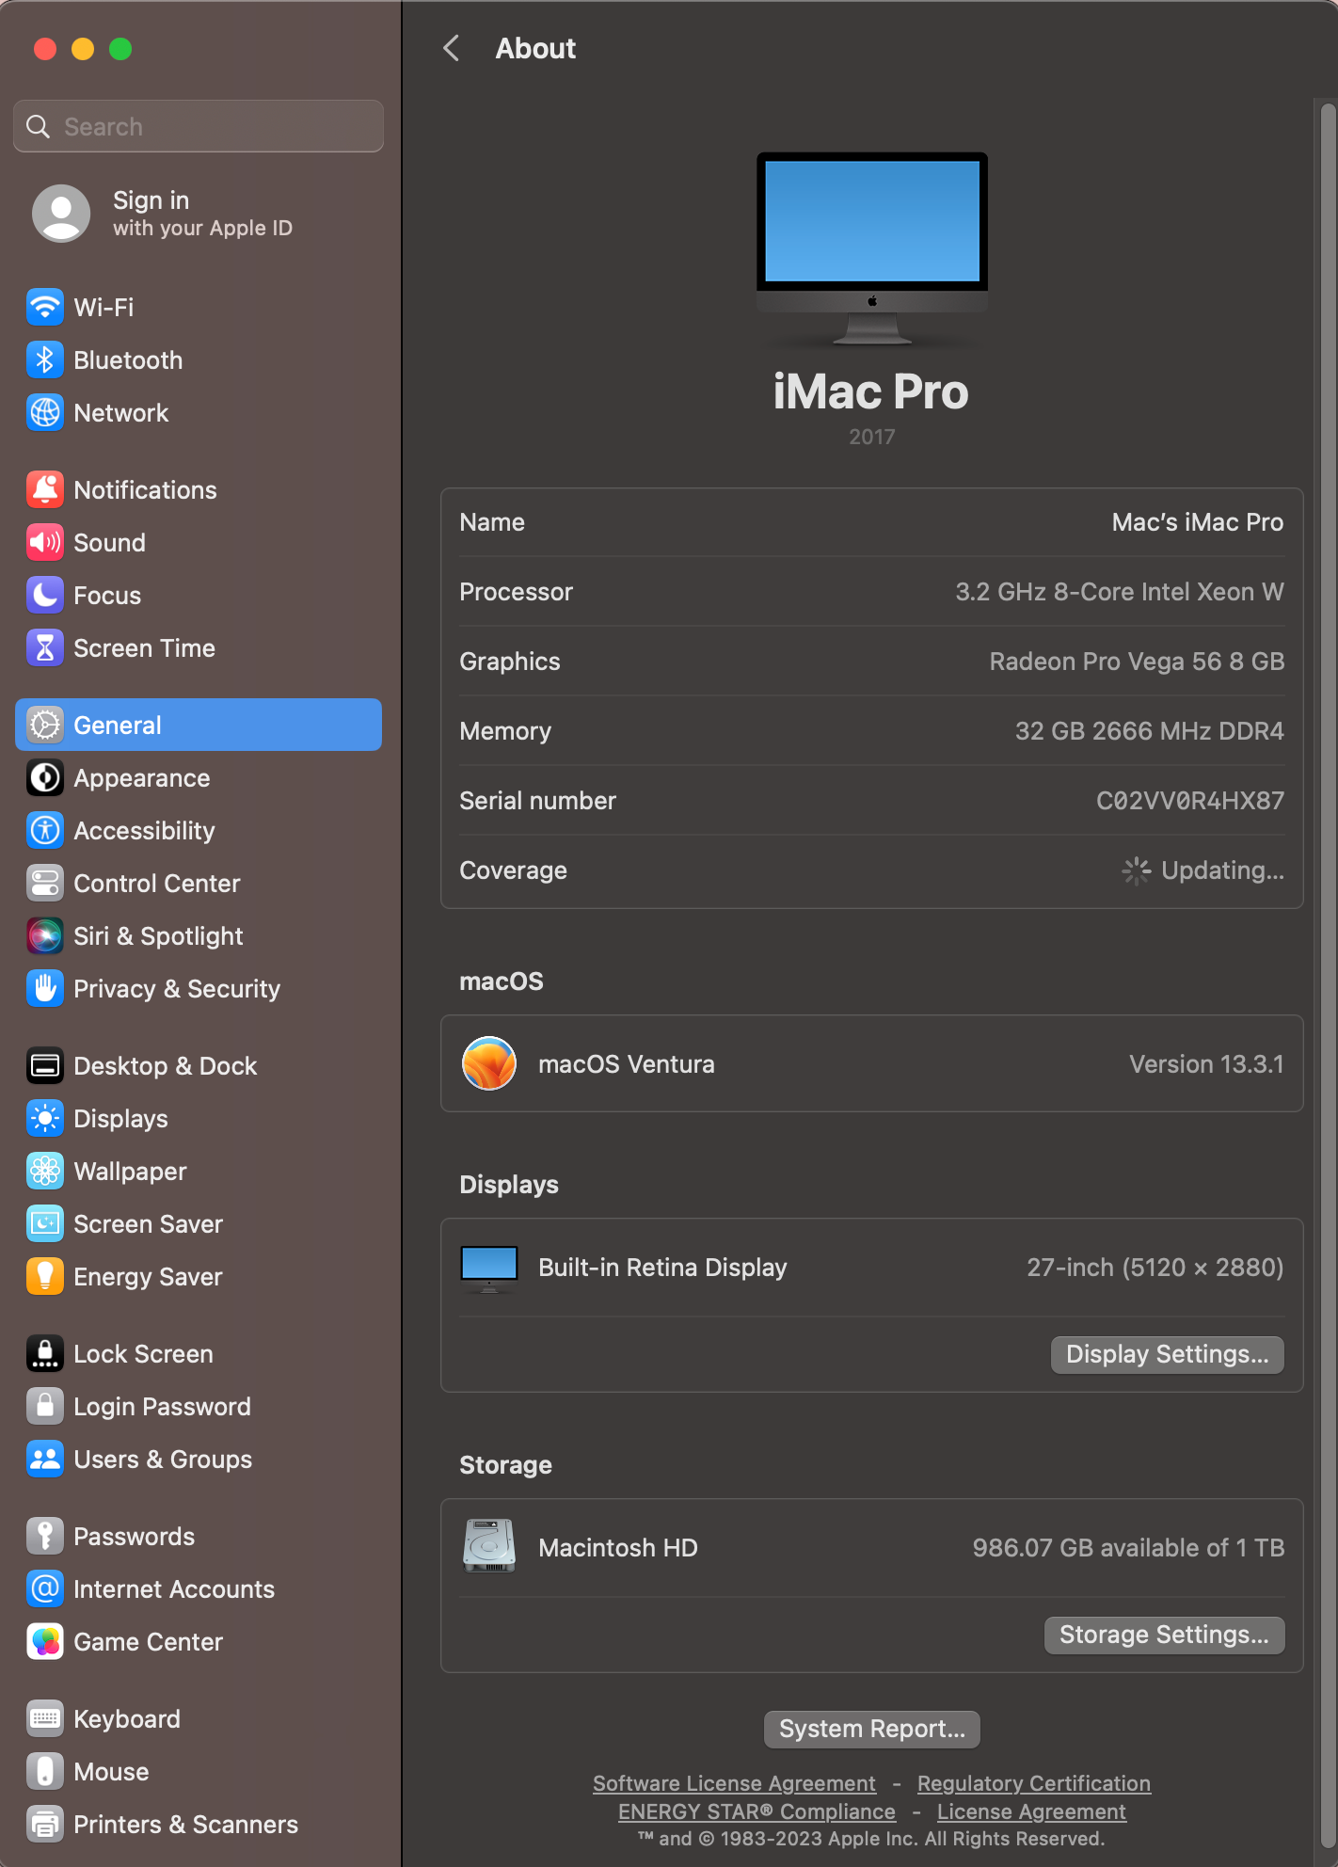The image size is (1338, 1867).
Task: Open Wi-Fi settings icon
Action: [45, 307]
